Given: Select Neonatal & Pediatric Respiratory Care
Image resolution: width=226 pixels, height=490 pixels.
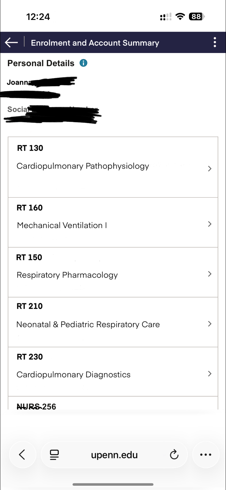Looking at the screenshot, I should click(x=88, y=324).
